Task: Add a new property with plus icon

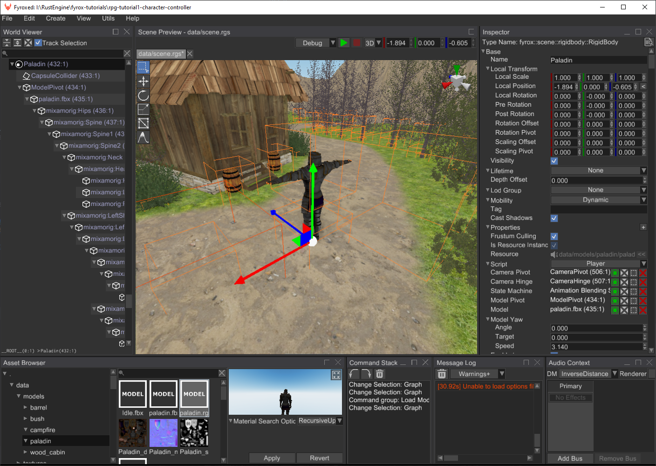Action: pyautogui.click(x=643, y=227)
